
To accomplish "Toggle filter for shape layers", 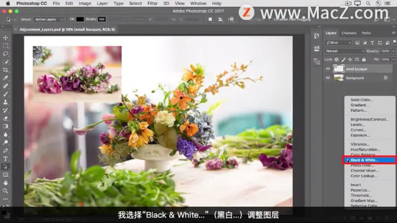I will point(380,43).
